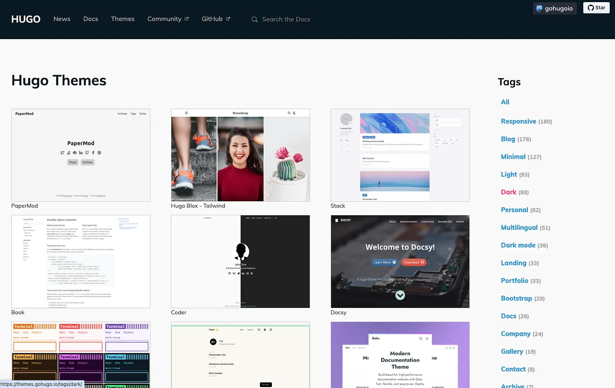Open the Docs navigation item
The image size is (615, 388).
[x=90, y=19]
